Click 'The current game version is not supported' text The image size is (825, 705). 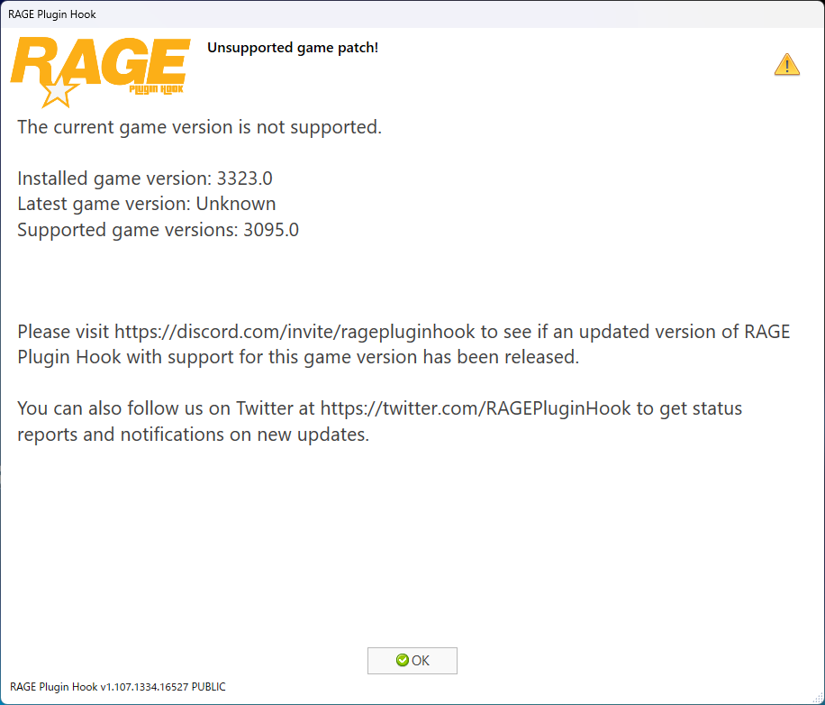click(x=199, y=127)
